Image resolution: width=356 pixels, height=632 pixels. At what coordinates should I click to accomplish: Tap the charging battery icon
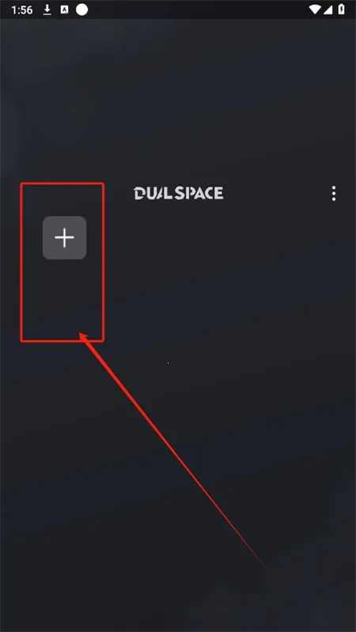pyautogui.click(x=342, y=9)
